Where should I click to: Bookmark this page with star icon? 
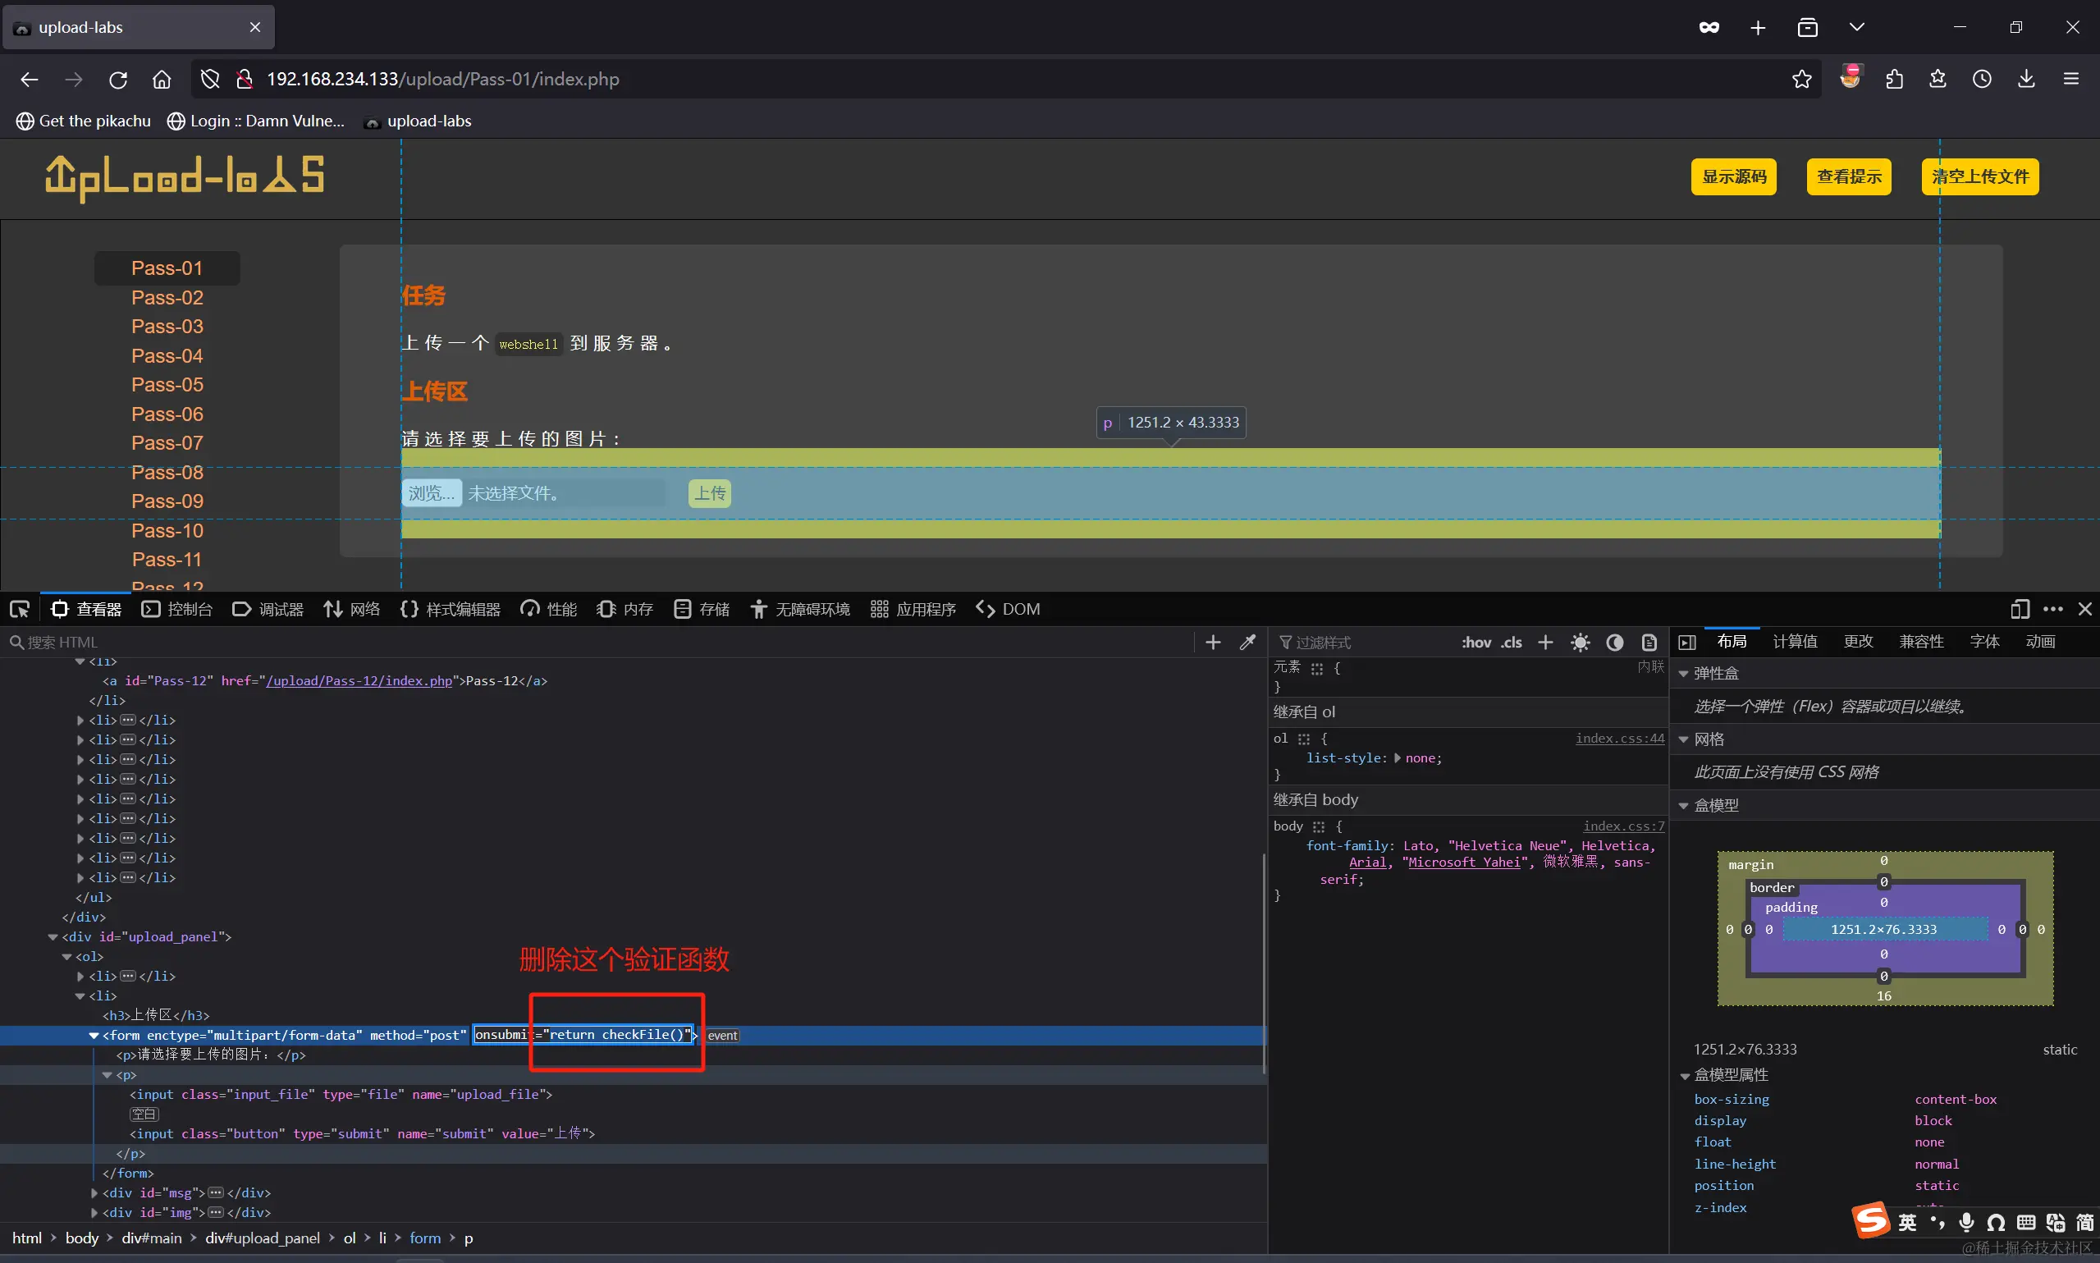[x=1801, y=79]
